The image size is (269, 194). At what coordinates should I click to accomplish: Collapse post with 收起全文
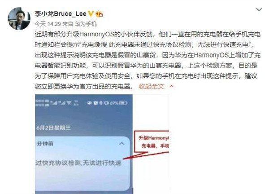[x=152, y=86]
